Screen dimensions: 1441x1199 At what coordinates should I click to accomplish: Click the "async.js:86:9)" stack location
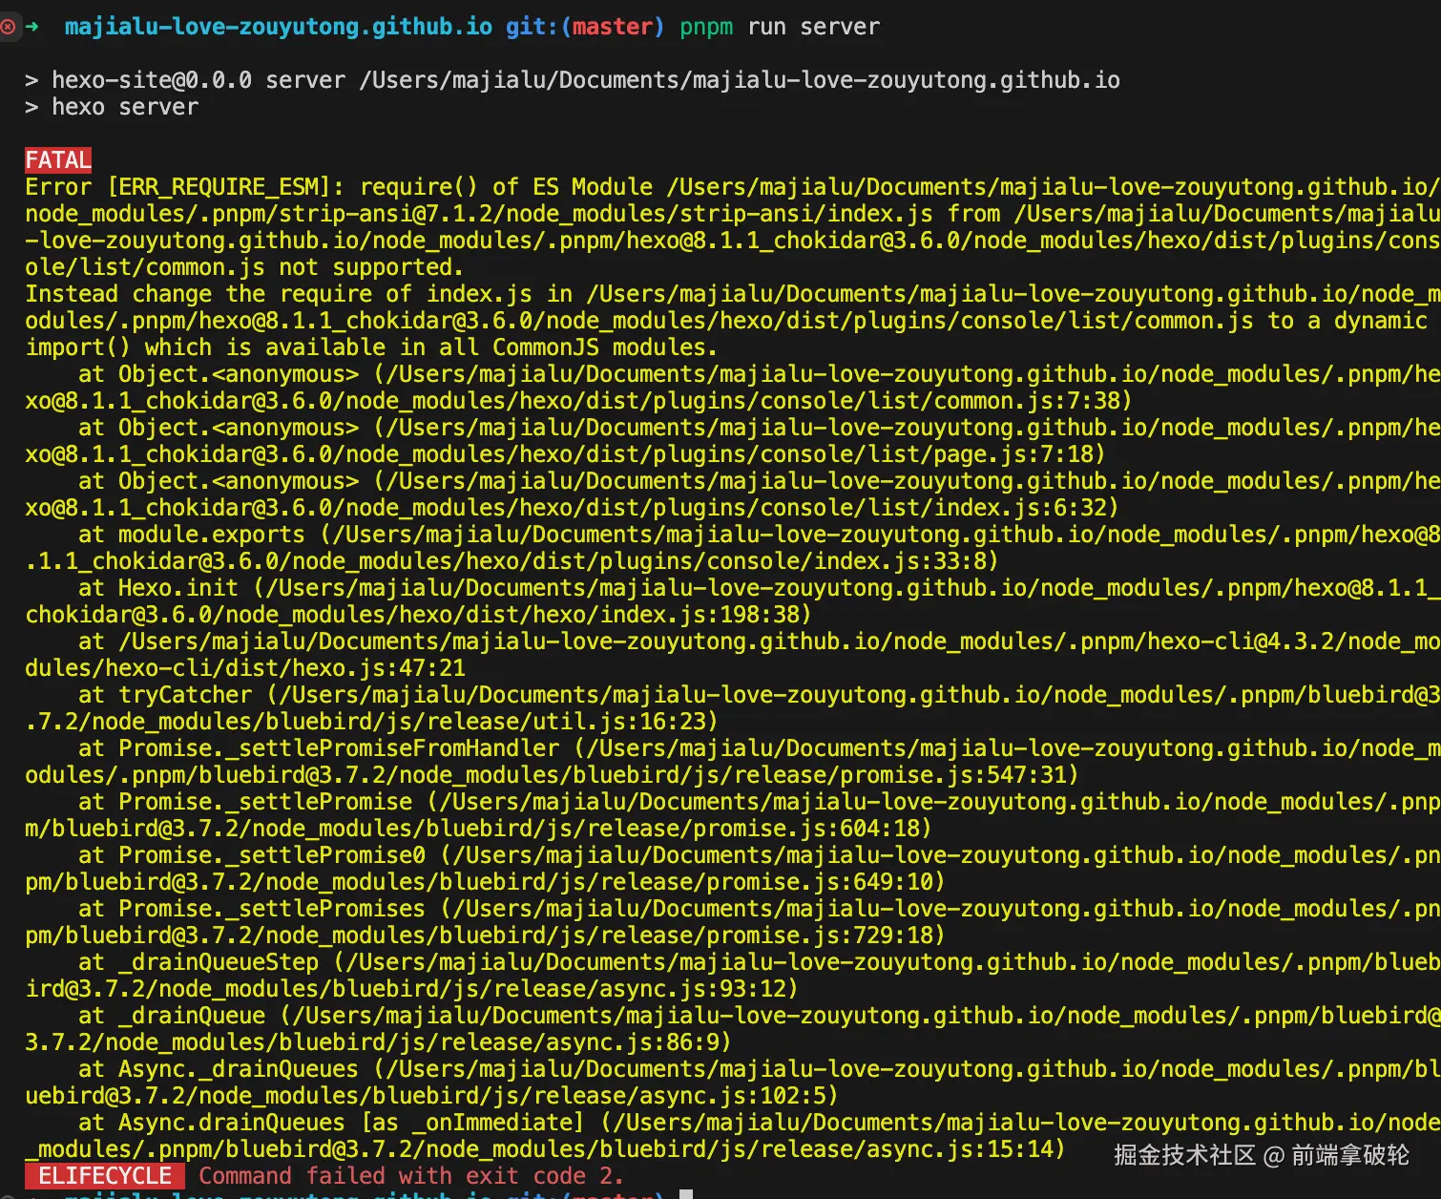click(638, 1042)
